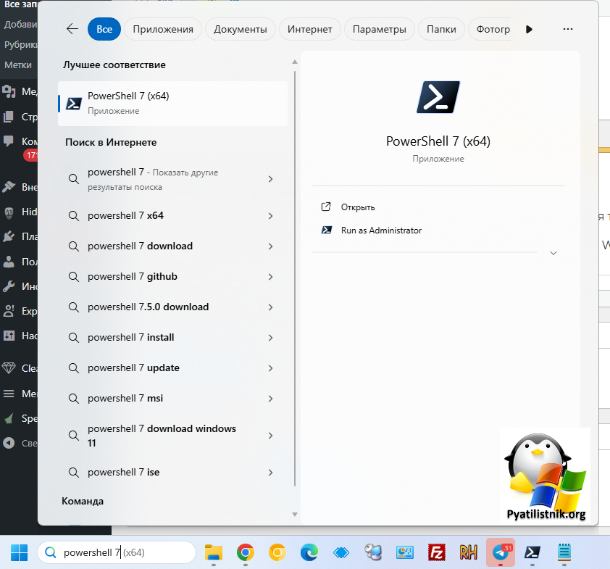Click Метки in the WordPress sidebar
Screen dimensions: 610x569
point(18,65)
